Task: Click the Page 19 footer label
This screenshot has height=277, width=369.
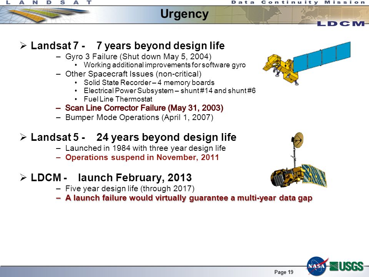Action: click(284, 272)
